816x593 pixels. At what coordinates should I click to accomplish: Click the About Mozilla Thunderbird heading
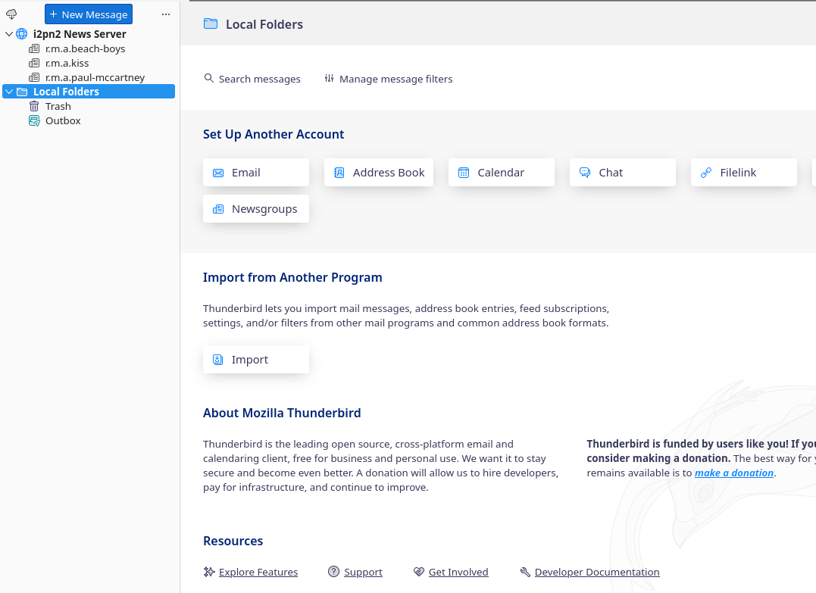[282, 413]
